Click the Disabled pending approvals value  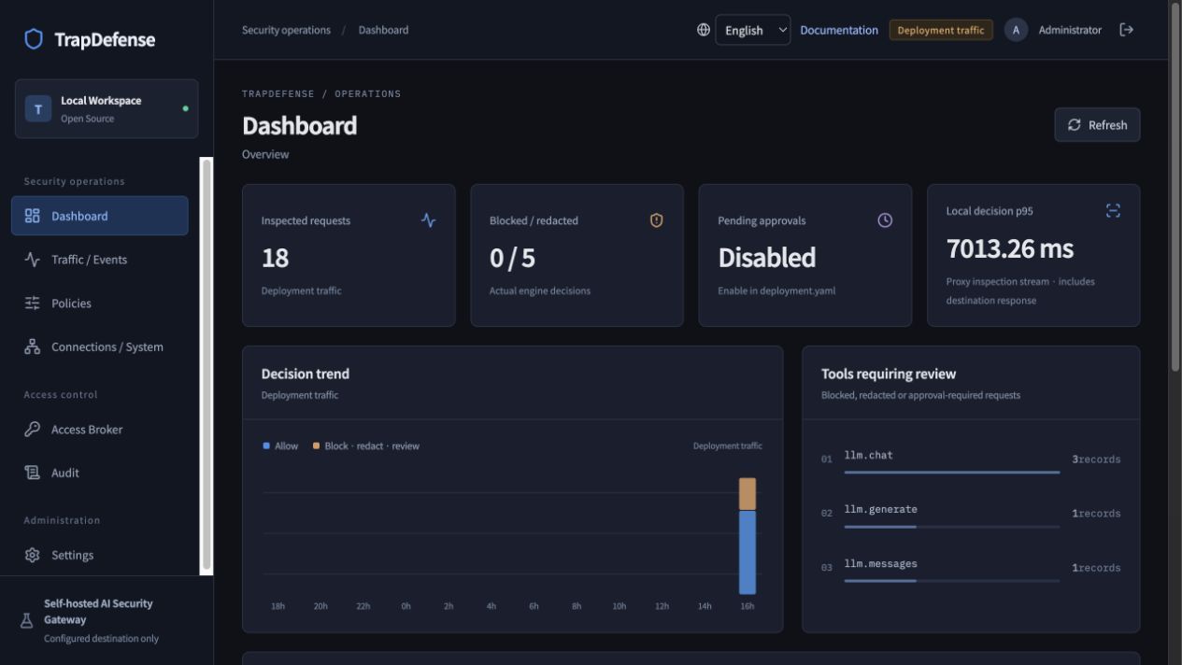[x=766, y=258]
